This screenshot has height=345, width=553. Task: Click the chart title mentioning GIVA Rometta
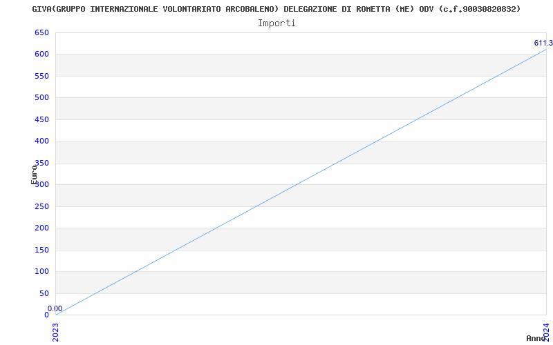276,9
